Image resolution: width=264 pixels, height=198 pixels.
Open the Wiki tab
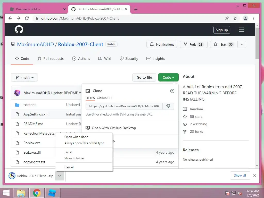[x=105, y=59]
